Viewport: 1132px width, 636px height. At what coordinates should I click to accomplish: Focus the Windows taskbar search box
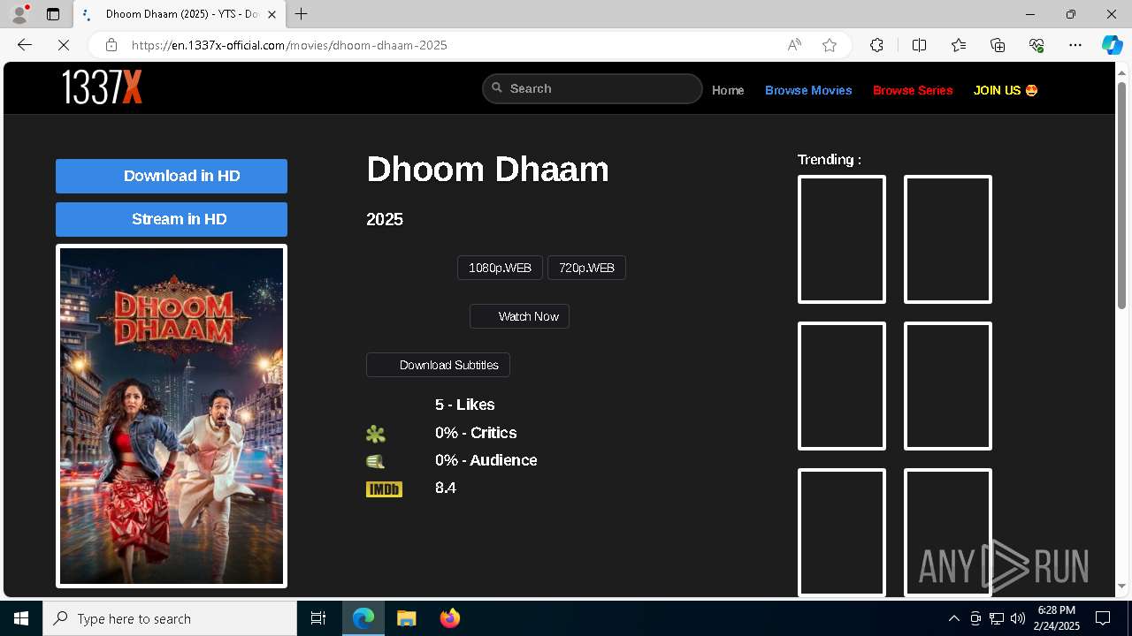coord(170,618)
